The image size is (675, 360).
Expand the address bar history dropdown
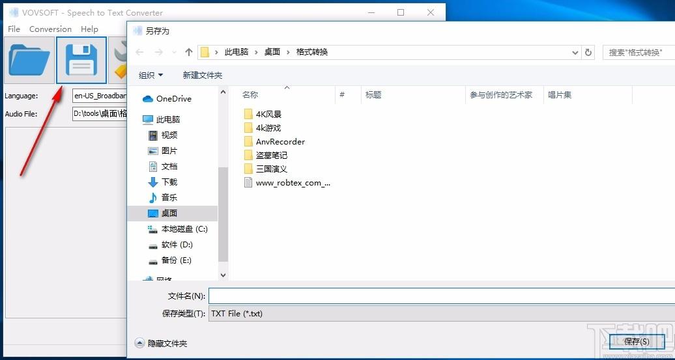pyautogui.click(x=575, y=53)
